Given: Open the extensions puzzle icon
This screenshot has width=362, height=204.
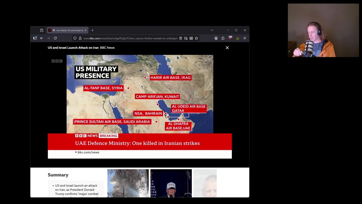Looking at the screenshot, I should pyautogui.click(x=223, y=38).
